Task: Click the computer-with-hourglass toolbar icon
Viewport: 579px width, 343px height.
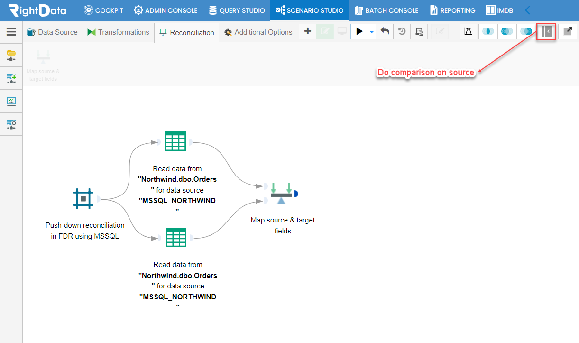Action: (419, 31)
